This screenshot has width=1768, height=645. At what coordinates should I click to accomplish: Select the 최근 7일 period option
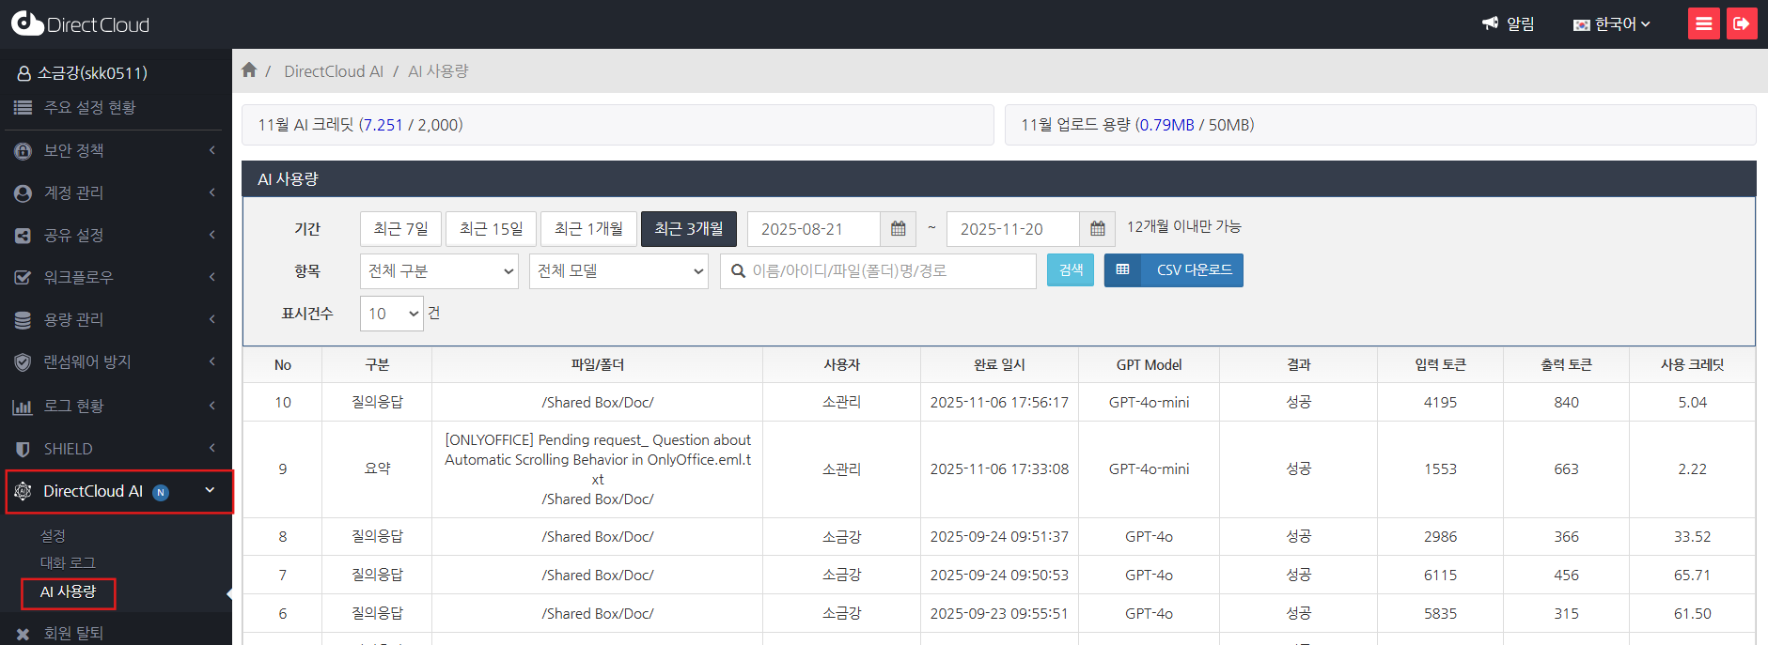(x=400, y=229)
